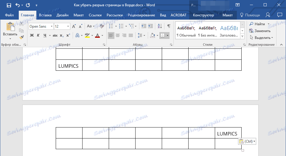Click the Save icon in the title bar

coord(9,5)
